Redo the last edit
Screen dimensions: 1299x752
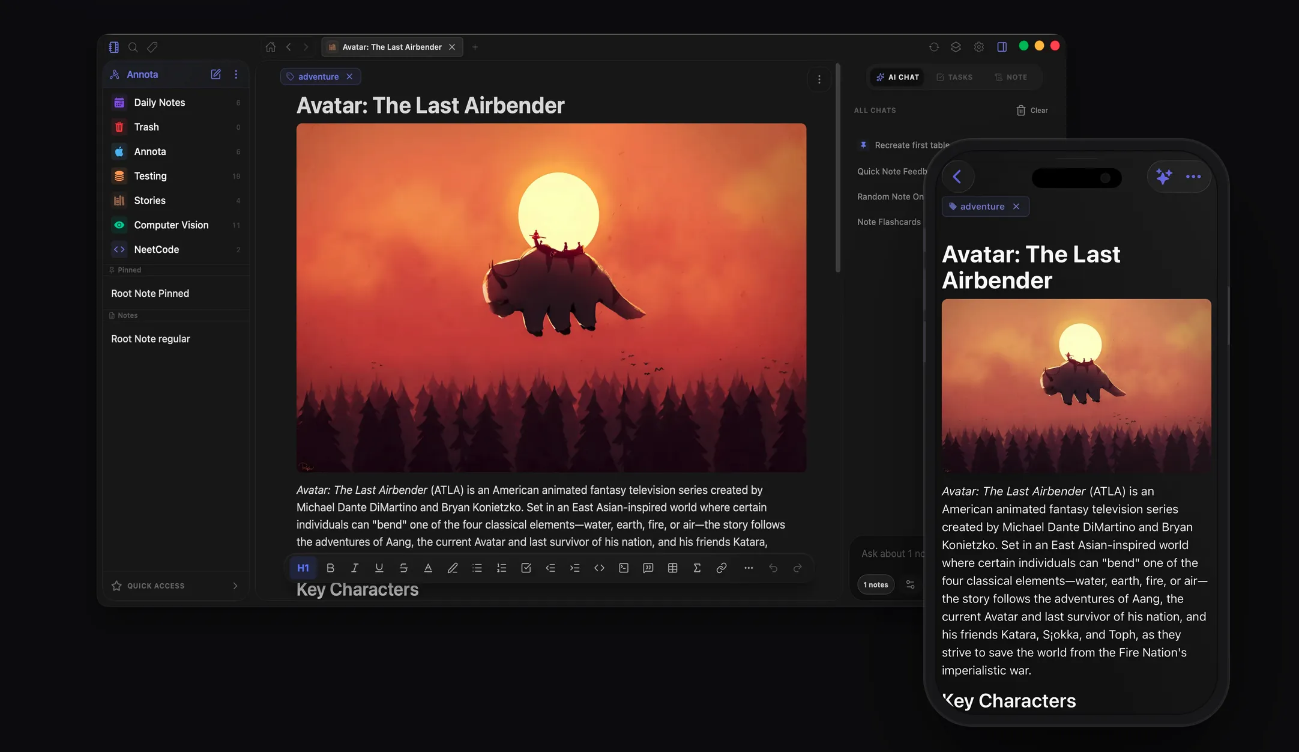798,568
